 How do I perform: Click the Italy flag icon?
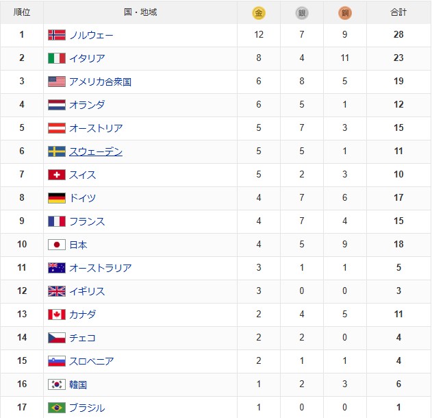point(57,58)
